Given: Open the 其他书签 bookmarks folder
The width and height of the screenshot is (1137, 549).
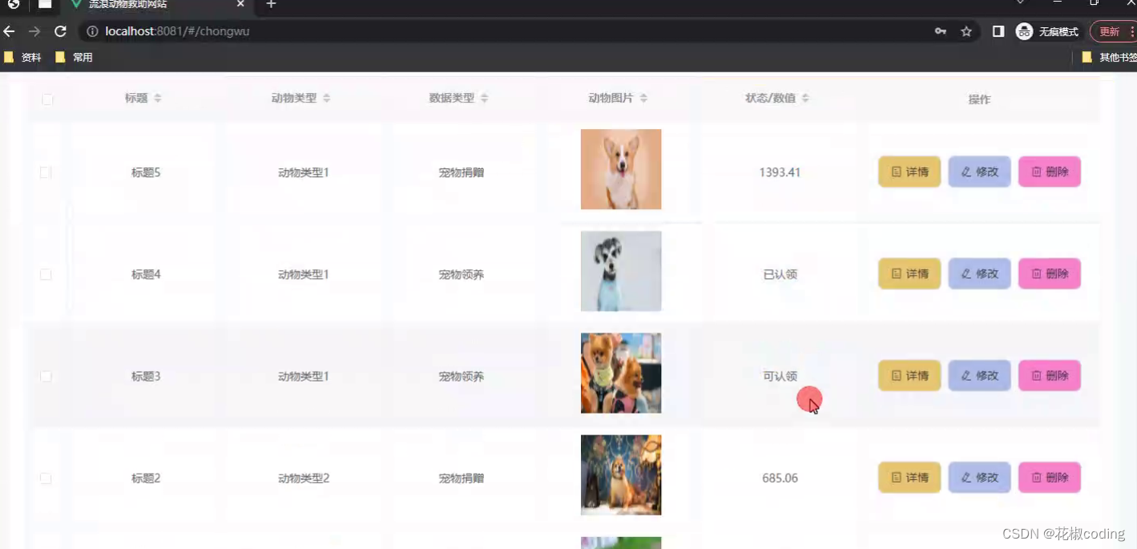Looking at the screenshot, I should point(1109,58).
